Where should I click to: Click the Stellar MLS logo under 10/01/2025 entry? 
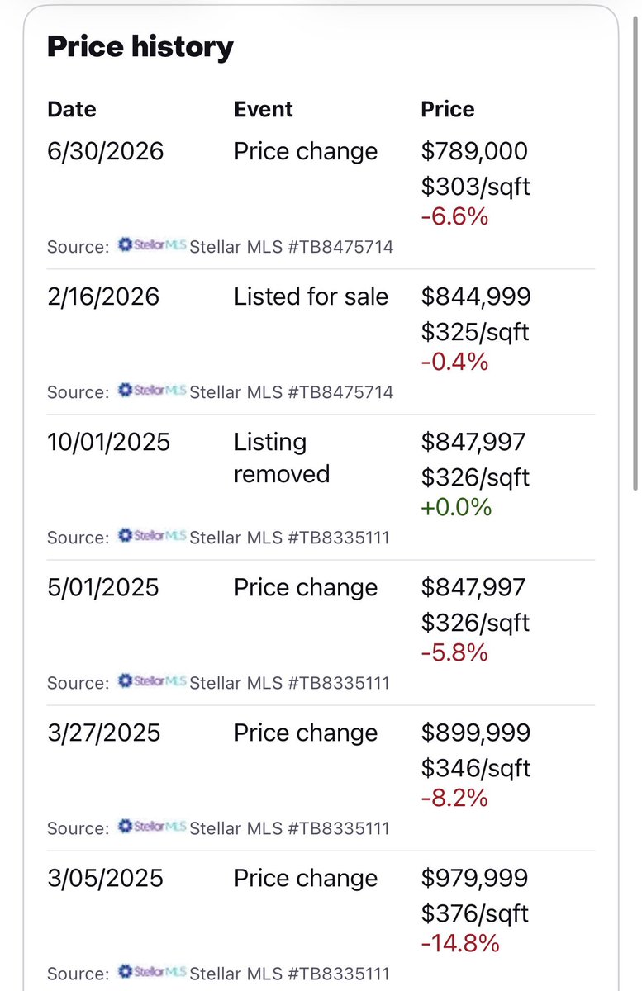(151, 536)
